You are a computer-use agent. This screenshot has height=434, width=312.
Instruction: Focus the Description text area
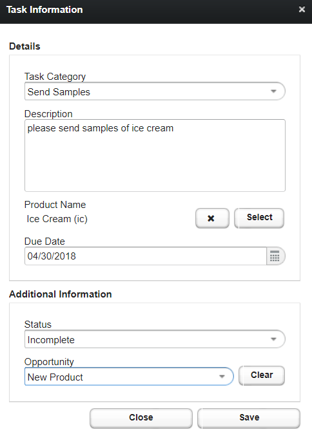(x=155, y=155)
